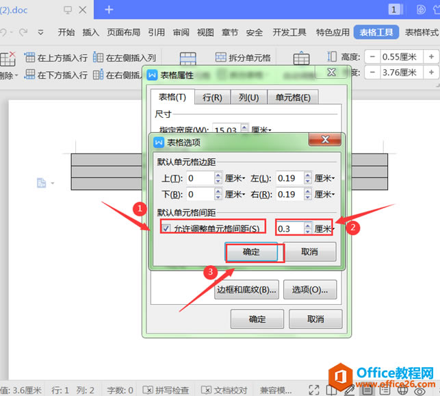Image resolution: width=440 pixels, height=396 pixels.
Task: Click OK in Table Properties dialog
Action: (257, 319)
